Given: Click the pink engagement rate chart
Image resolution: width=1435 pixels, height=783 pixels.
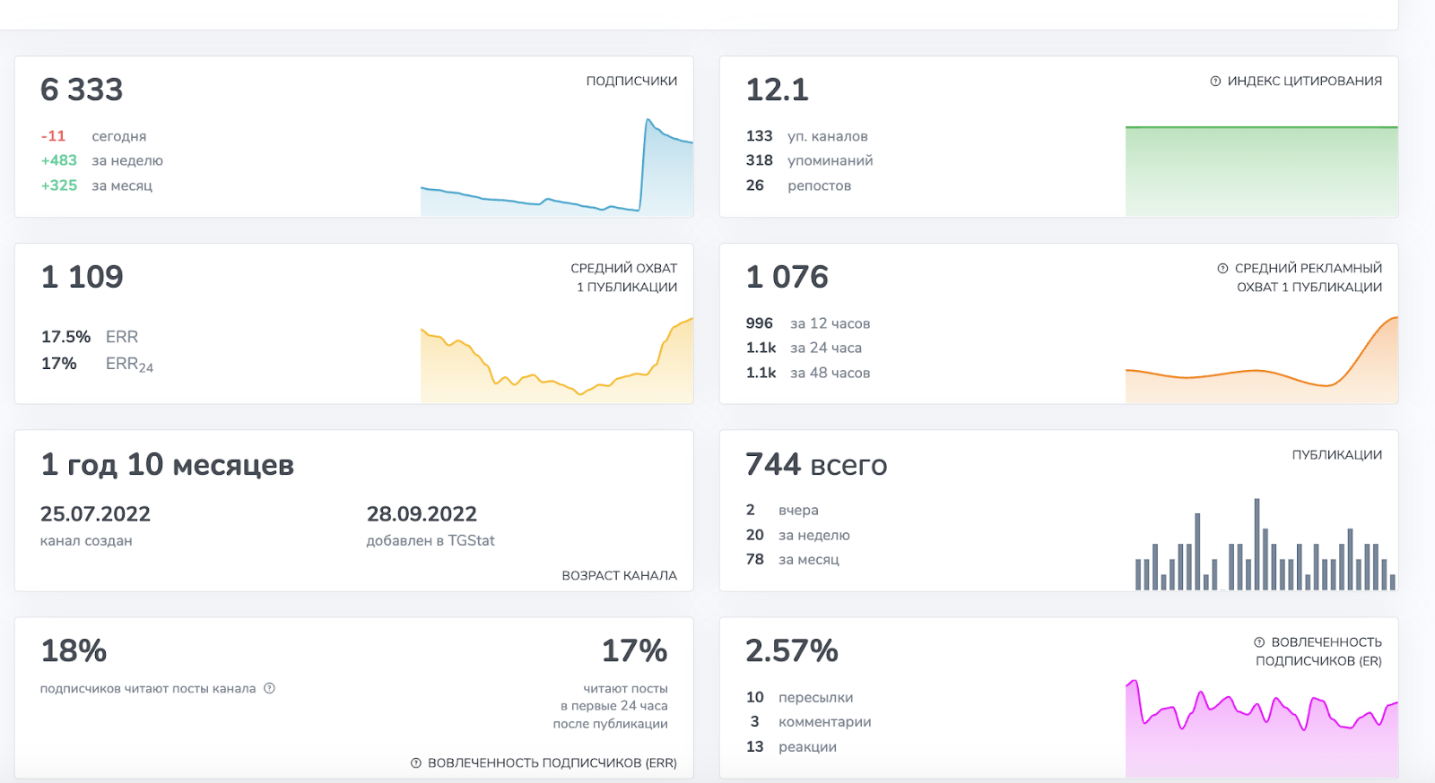Looking at the screenshot, I should click(x=1261, y=728).
